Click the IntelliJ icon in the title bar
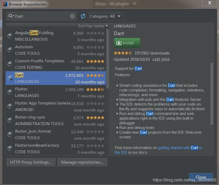 [5, 4]
